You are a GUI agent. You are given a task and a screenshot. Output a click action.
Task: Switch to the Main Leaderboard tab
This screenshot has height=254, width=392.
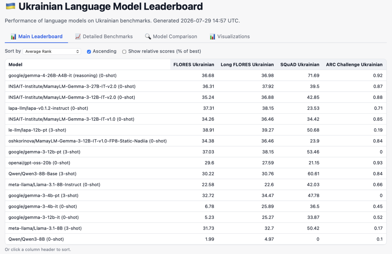point(36,36)
